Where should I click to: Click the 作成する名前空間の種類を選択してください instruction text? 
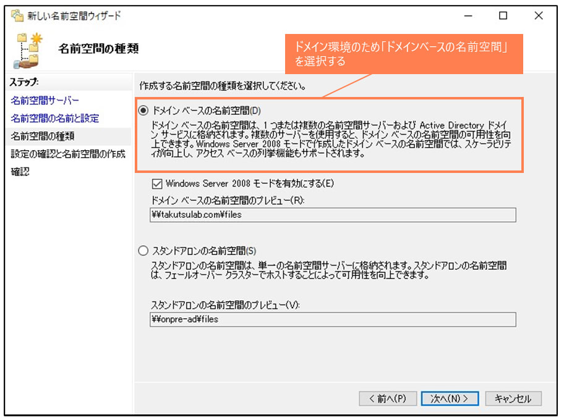click(223, 86)
